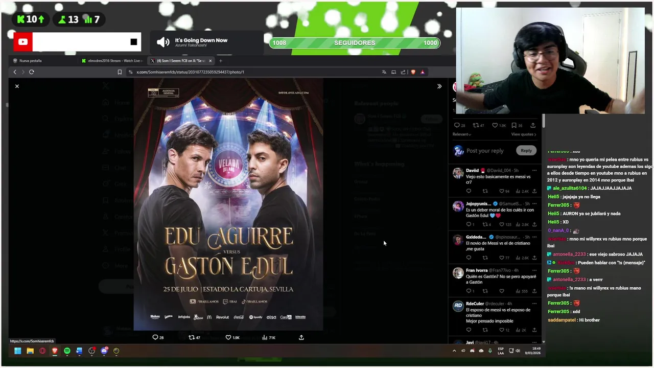The width and height of the screenshot is (654, 368).
Task: Open Discord from the taskbar
Action: [x=104, y=351]
